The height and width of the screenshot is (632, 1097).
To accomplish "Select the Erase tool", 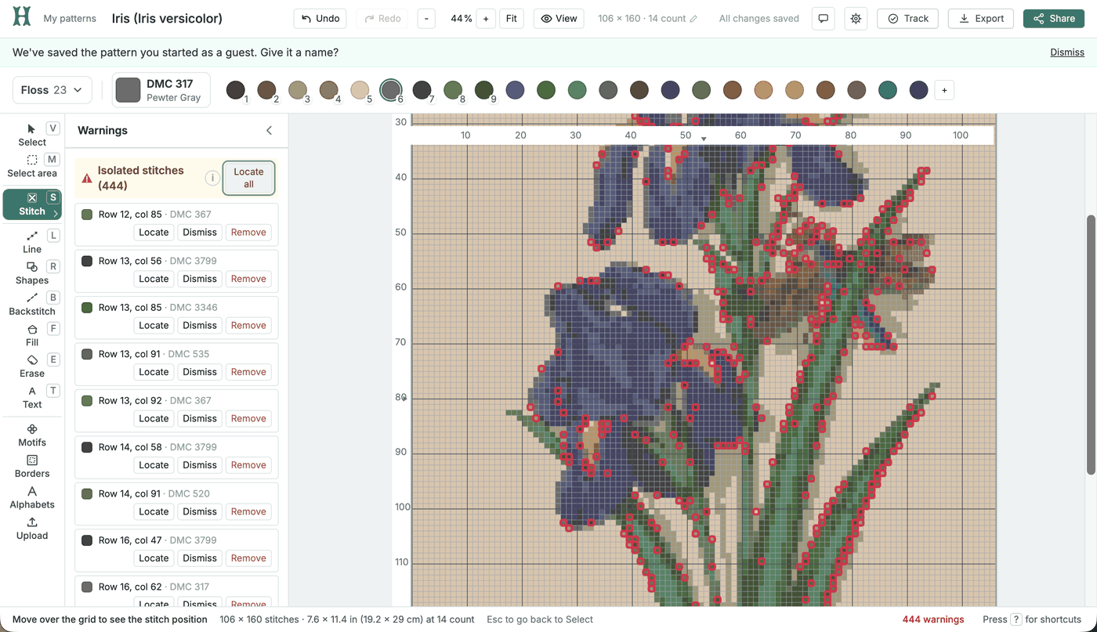I will [x=32, y=367].
